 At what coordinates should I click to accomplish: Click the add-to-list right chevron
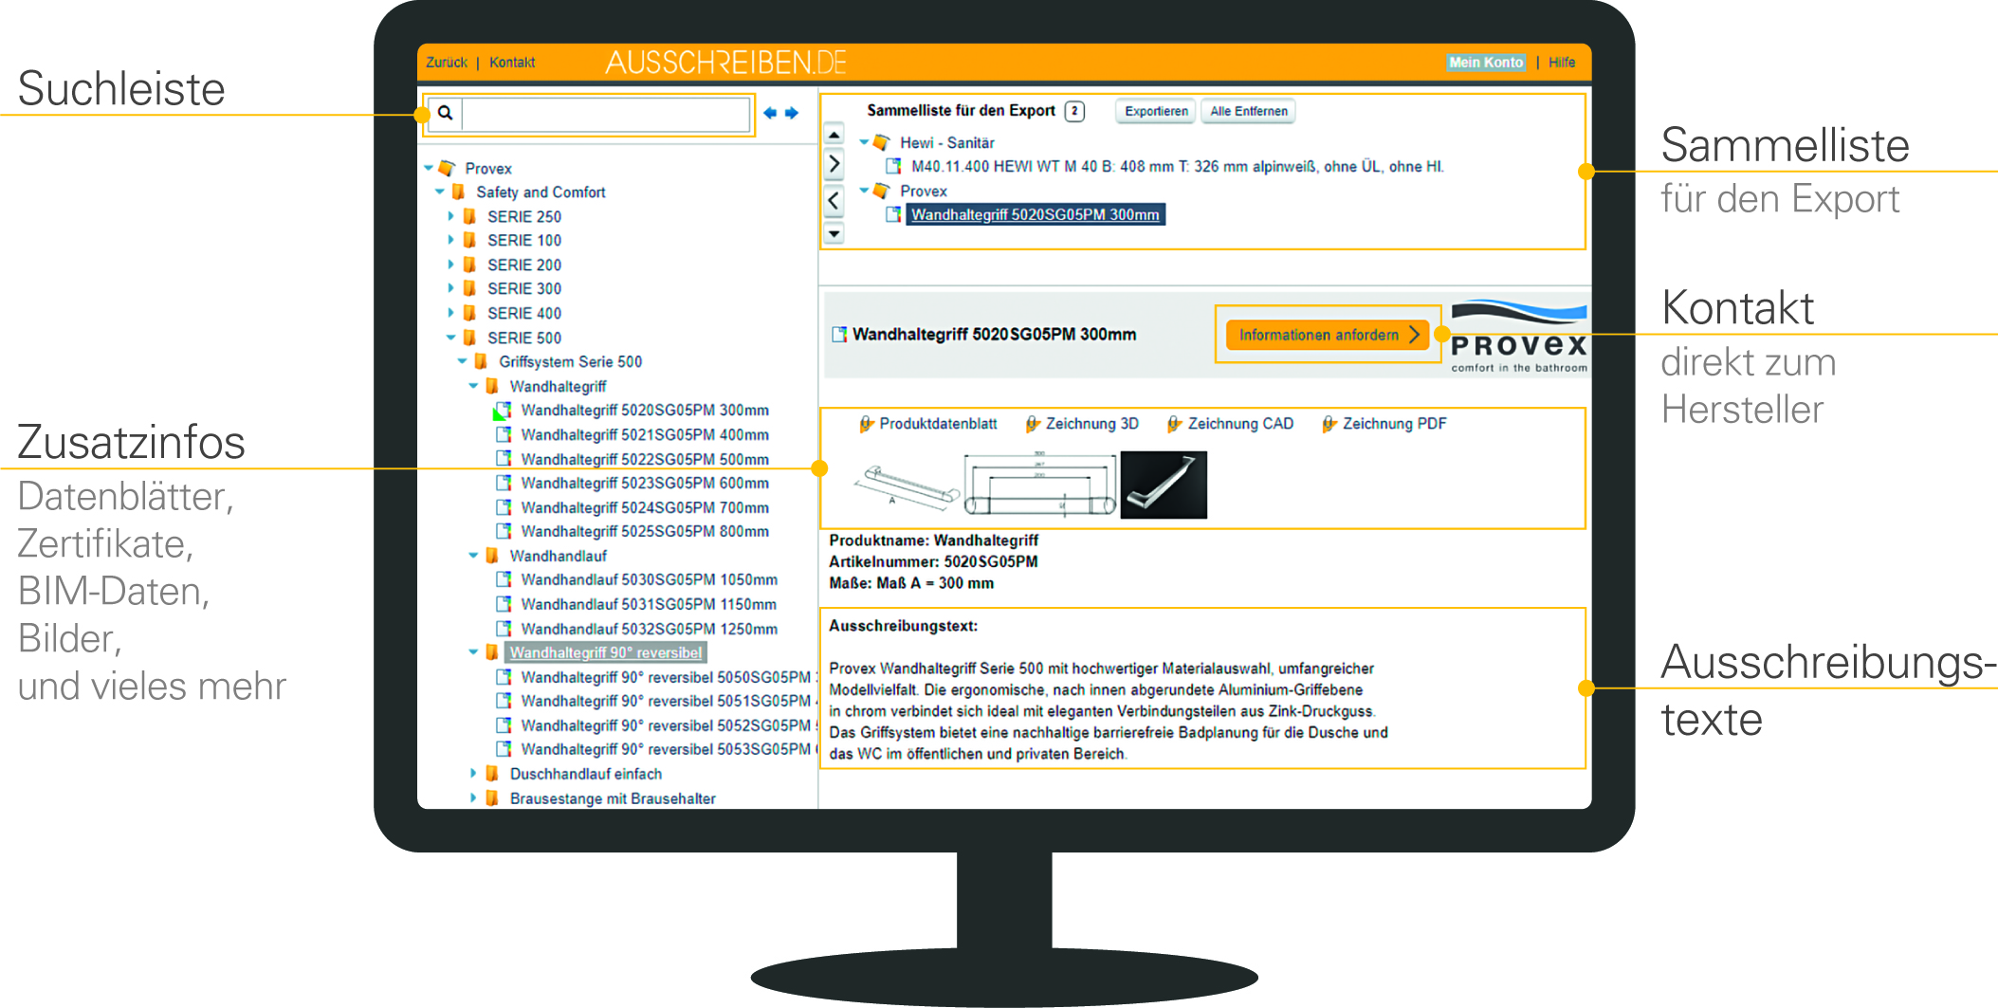click(834, 164)
